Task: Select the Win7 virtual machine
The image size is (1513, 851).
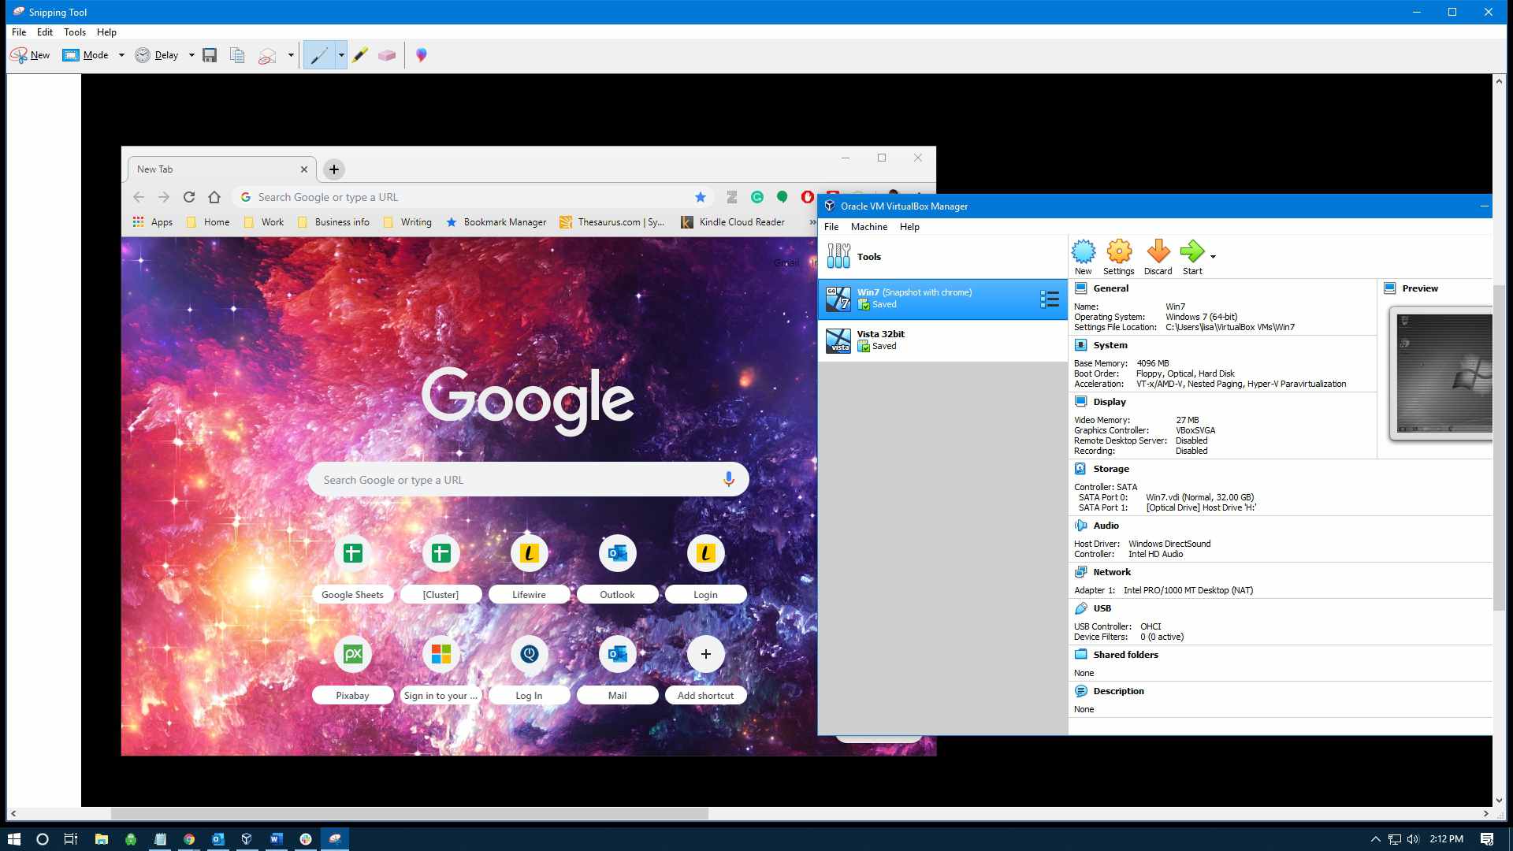Action: coord(942,299)
